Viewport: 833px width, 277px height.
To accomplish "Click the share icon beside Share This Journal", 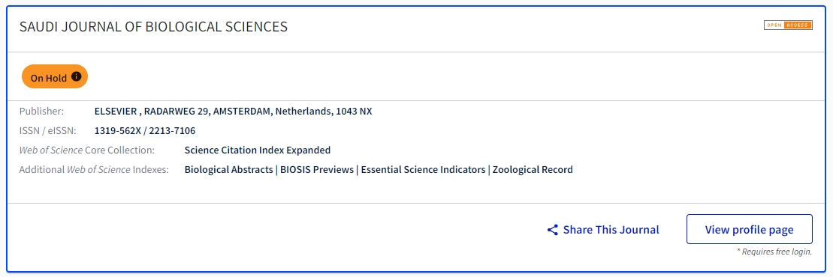I will click(x=553, y=230).
